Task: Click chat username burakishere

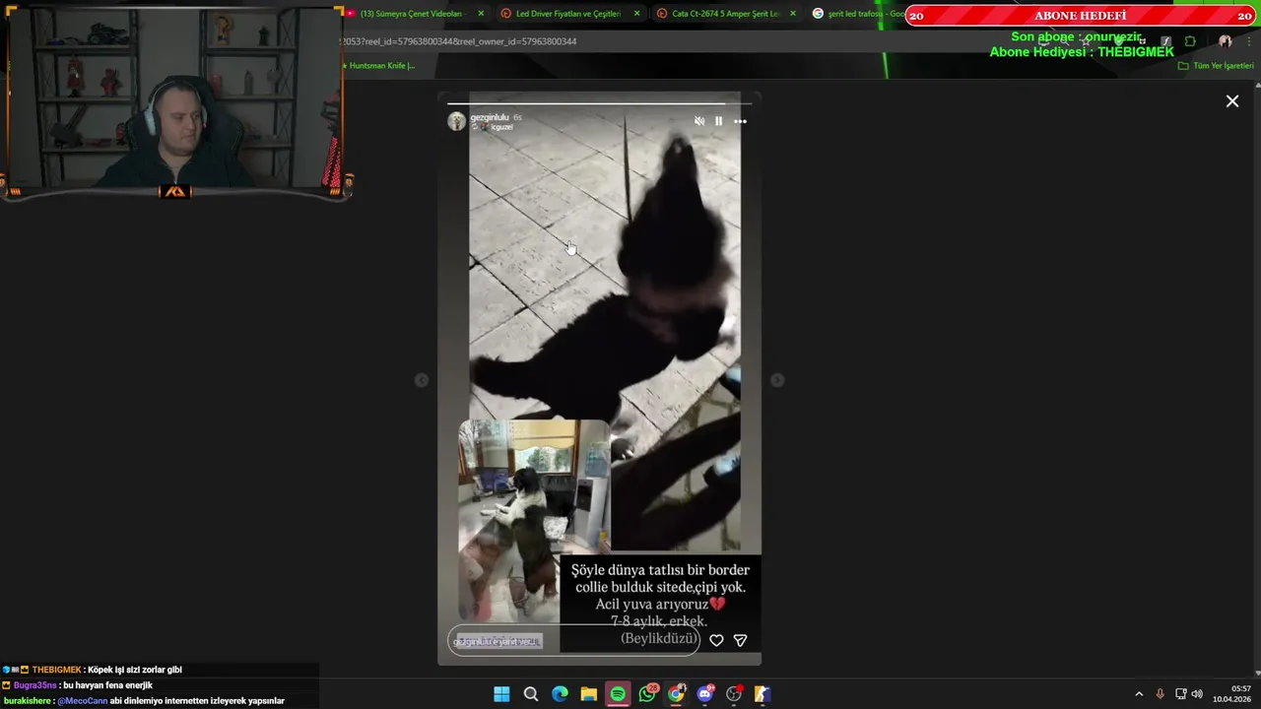Action: point(27,701)
